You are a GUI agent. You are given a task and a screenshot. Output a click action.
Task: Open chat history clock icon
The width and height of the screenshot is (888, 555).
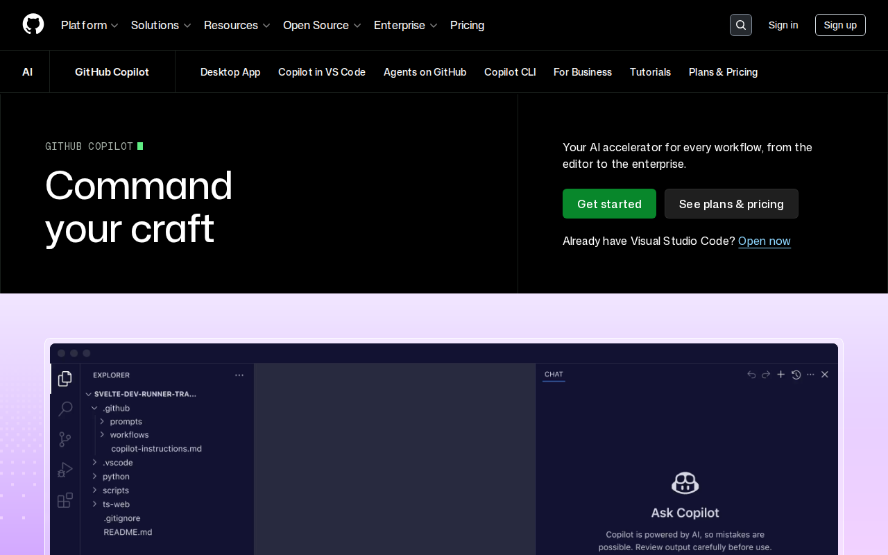click(796, 375)
